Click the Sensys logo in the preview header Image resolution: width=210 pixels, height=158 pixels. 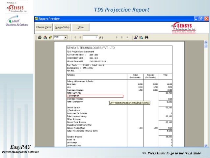pyautogui.click(x=183, y=28)
